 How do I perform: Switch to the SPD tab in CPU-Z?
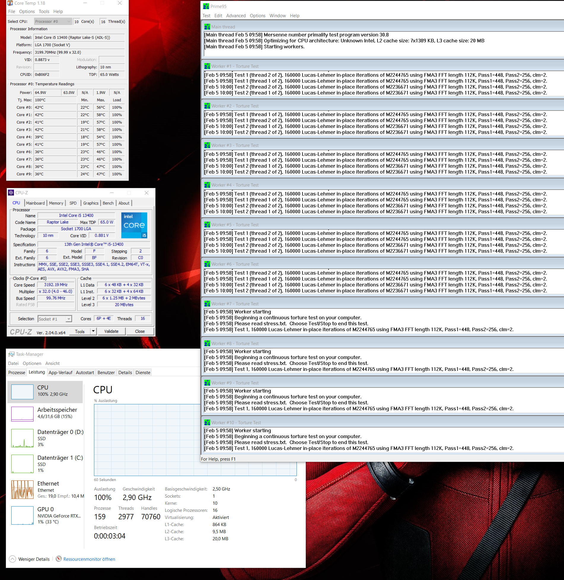click(73, 203)
